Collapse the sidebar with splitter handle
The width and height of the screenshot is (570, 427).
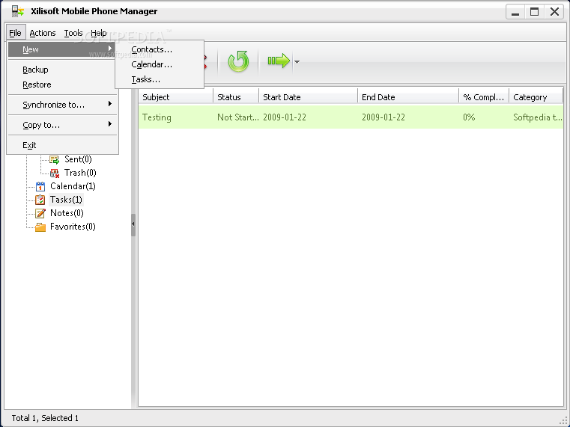133,224
